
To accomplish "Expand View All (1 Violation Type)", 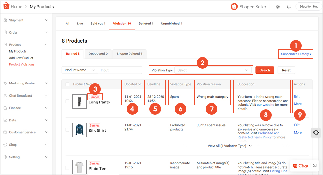I will pos(230,146).
